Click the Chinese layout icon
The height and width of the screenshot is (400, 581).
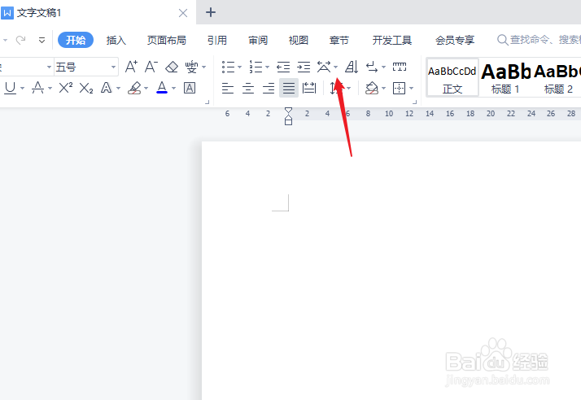tap(324, 67)
